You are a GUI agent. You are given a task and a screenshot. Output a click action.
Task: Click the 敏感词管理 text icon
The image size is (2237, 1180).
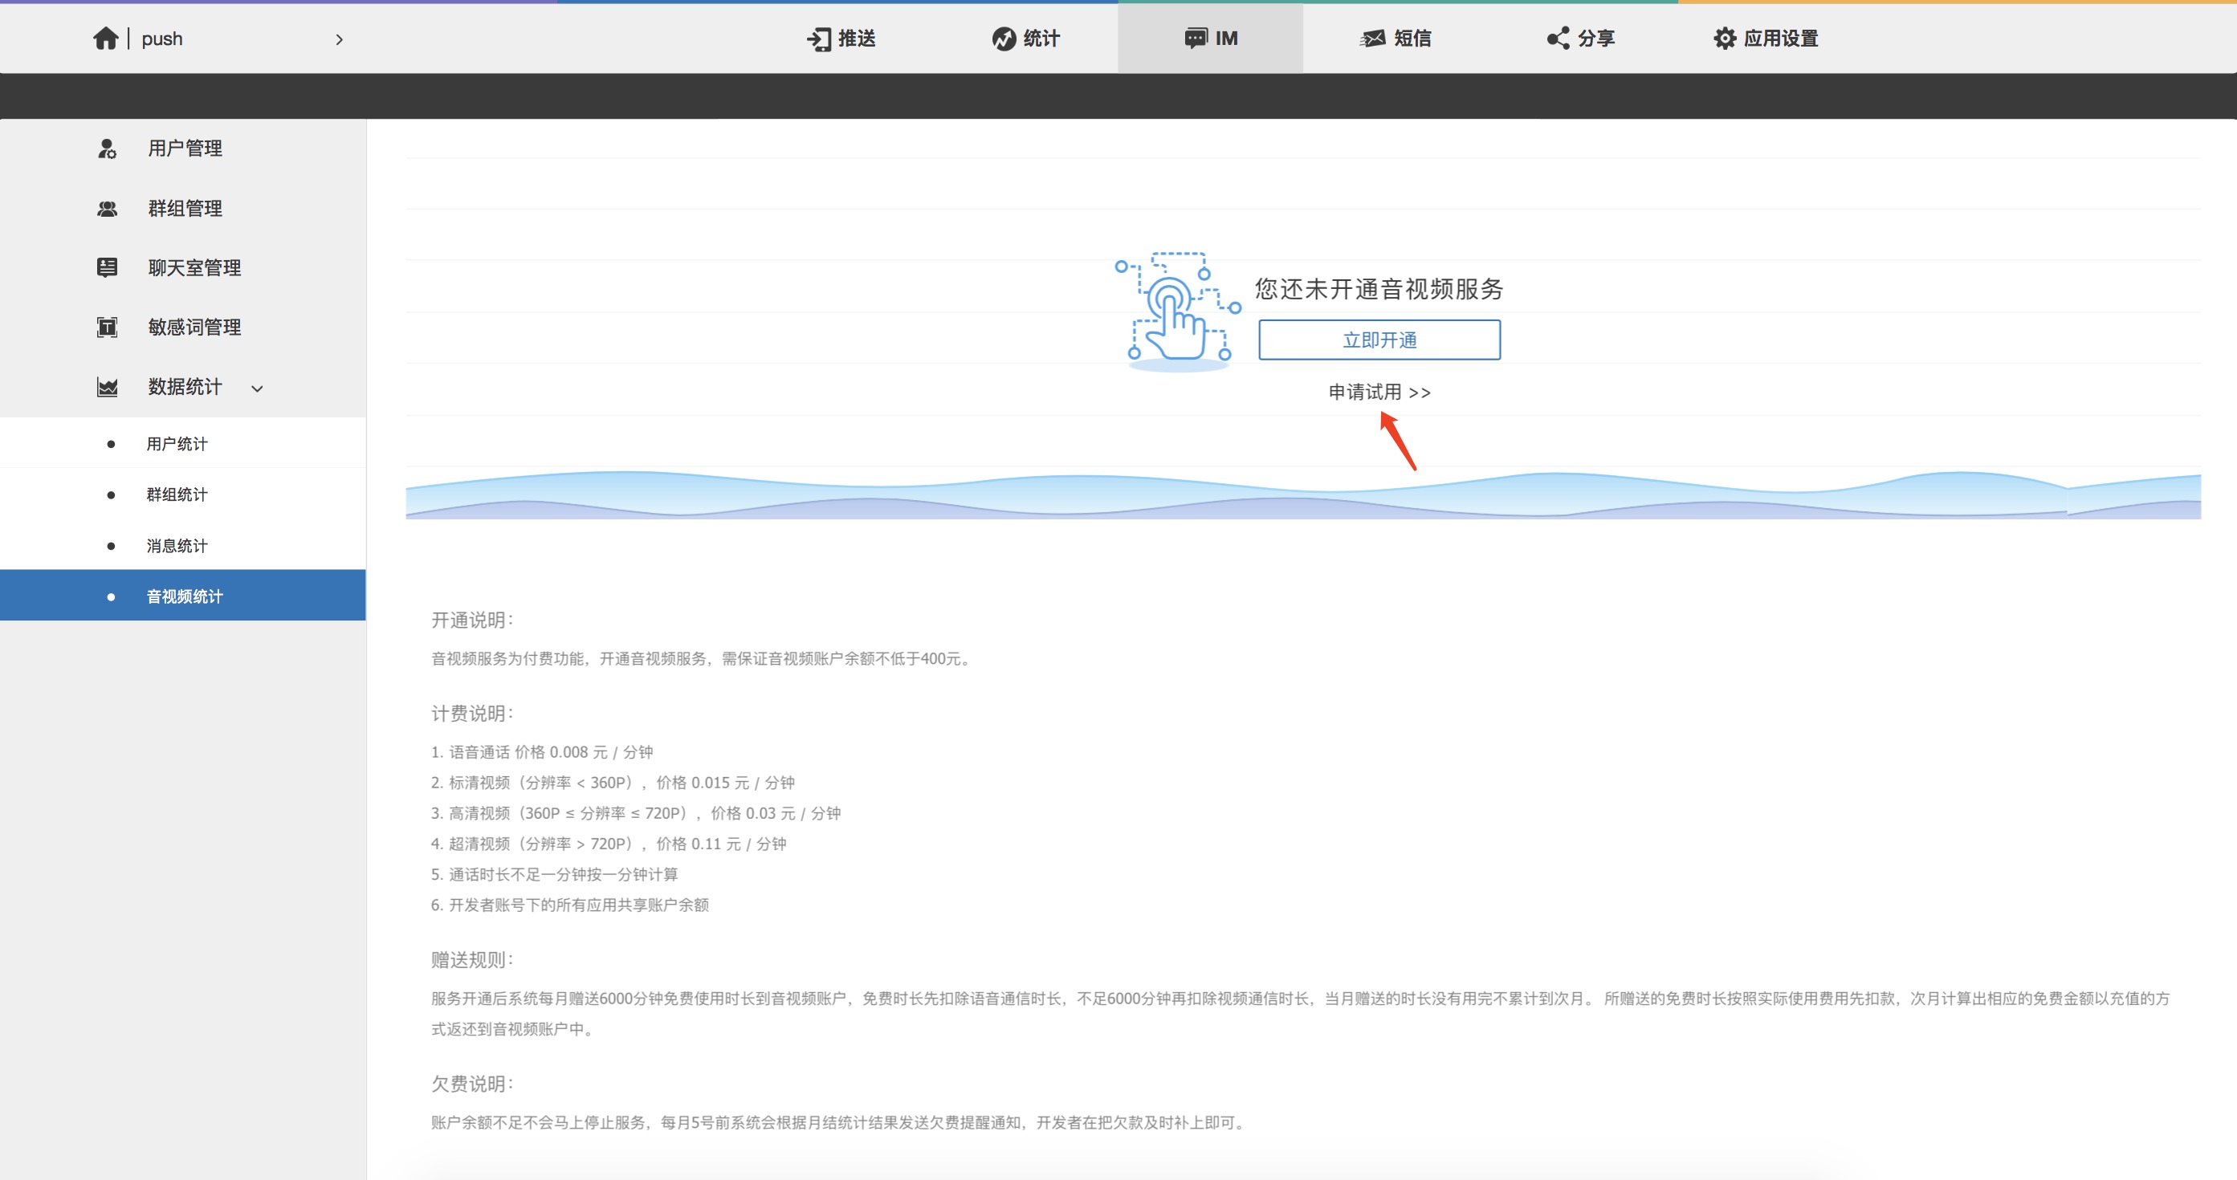107,328
